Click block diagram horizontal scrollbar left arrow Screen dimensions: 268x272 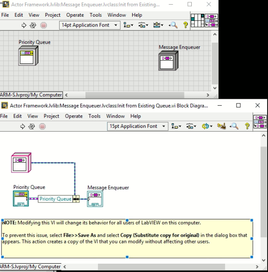[65, 266]
